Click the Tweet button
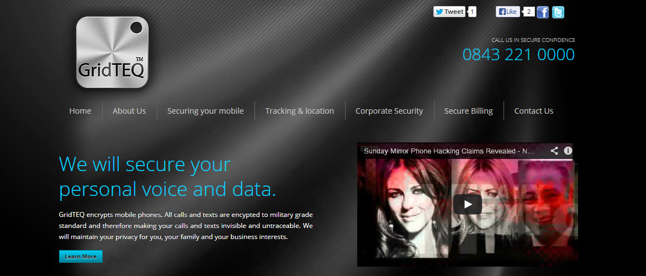Viewport: 646px width, 276px height. (x=449, y=12)
